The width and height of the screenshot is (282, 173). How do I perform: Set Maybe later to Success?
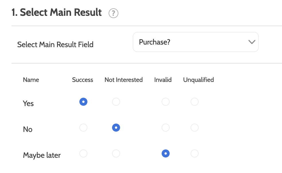83,154
